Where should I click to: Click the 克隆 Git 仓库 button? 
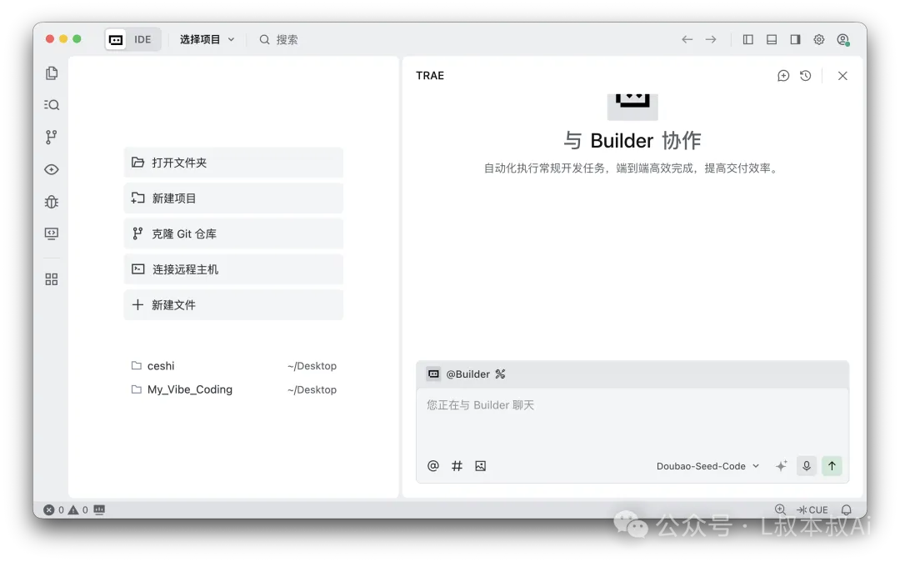233,233
